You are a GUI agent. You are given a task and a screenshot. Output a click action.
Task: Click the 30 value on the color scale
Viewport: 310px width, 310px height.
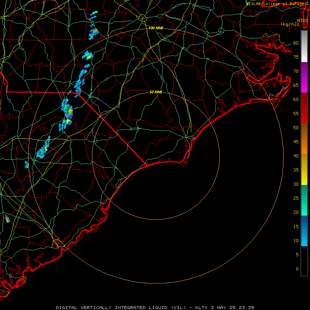click(x=296, y=184)
